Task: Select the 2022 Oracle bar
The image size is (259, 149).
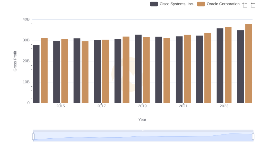Action: pyautogui.click(x=208, y=68)
